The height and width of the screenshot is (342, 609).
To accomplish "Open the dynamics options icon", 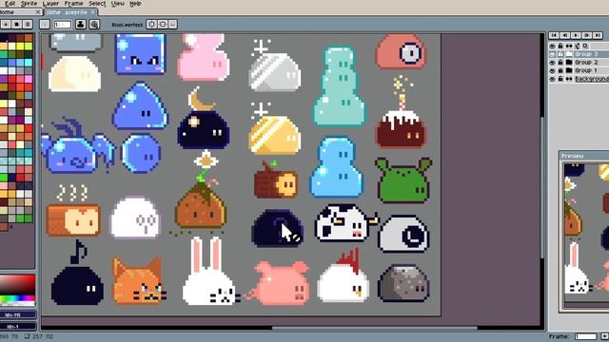I will click(94, 25).
